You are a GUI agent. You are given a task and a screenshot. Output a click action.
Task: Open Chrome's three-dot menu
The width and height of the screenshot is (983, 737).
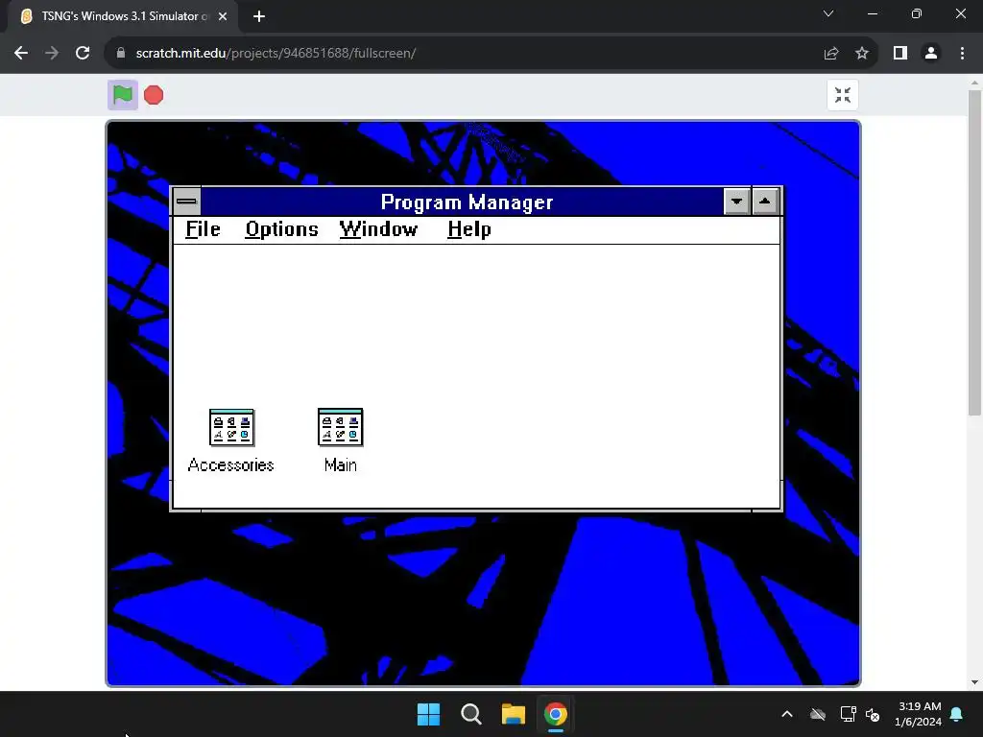click(962, 54)
